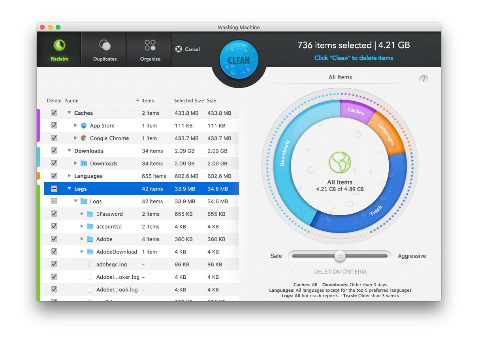478x343 pixels.
Task: Click the info icon beside All Items
Action: (423, 79)
